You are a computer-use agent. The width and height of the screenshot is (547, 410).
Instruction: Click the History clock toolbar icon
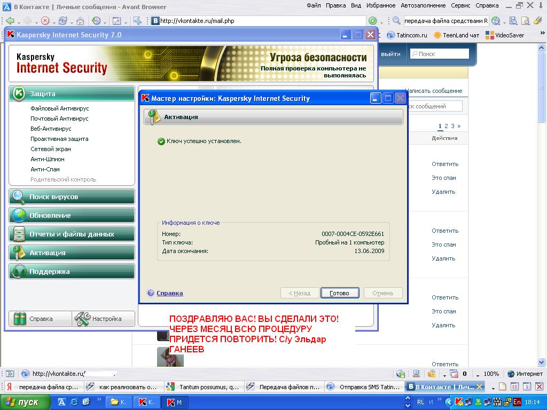point(96,21)
